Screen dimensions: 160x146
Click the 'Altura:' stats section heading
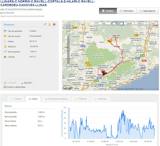8,106
